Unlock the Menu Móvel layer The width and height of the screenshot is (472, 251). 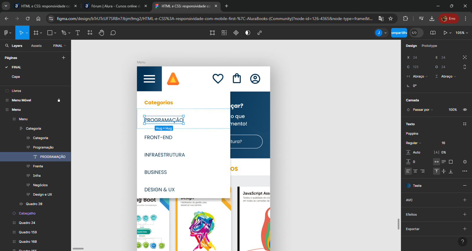(x=59, y=100)
